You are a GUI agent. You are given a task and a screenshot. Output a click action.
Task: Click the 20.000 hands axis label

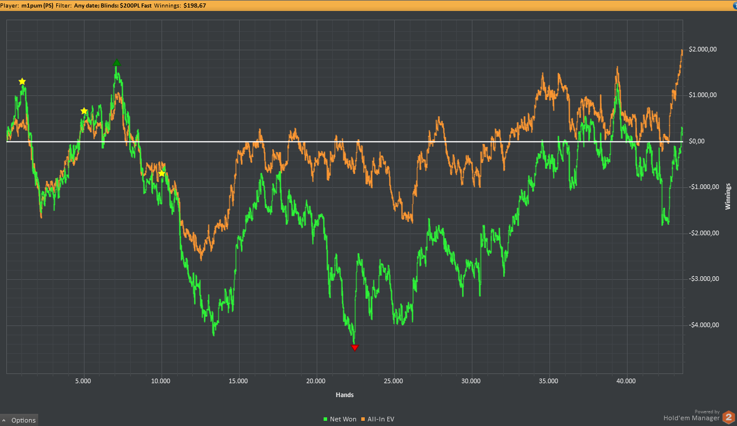coord(316,381)
